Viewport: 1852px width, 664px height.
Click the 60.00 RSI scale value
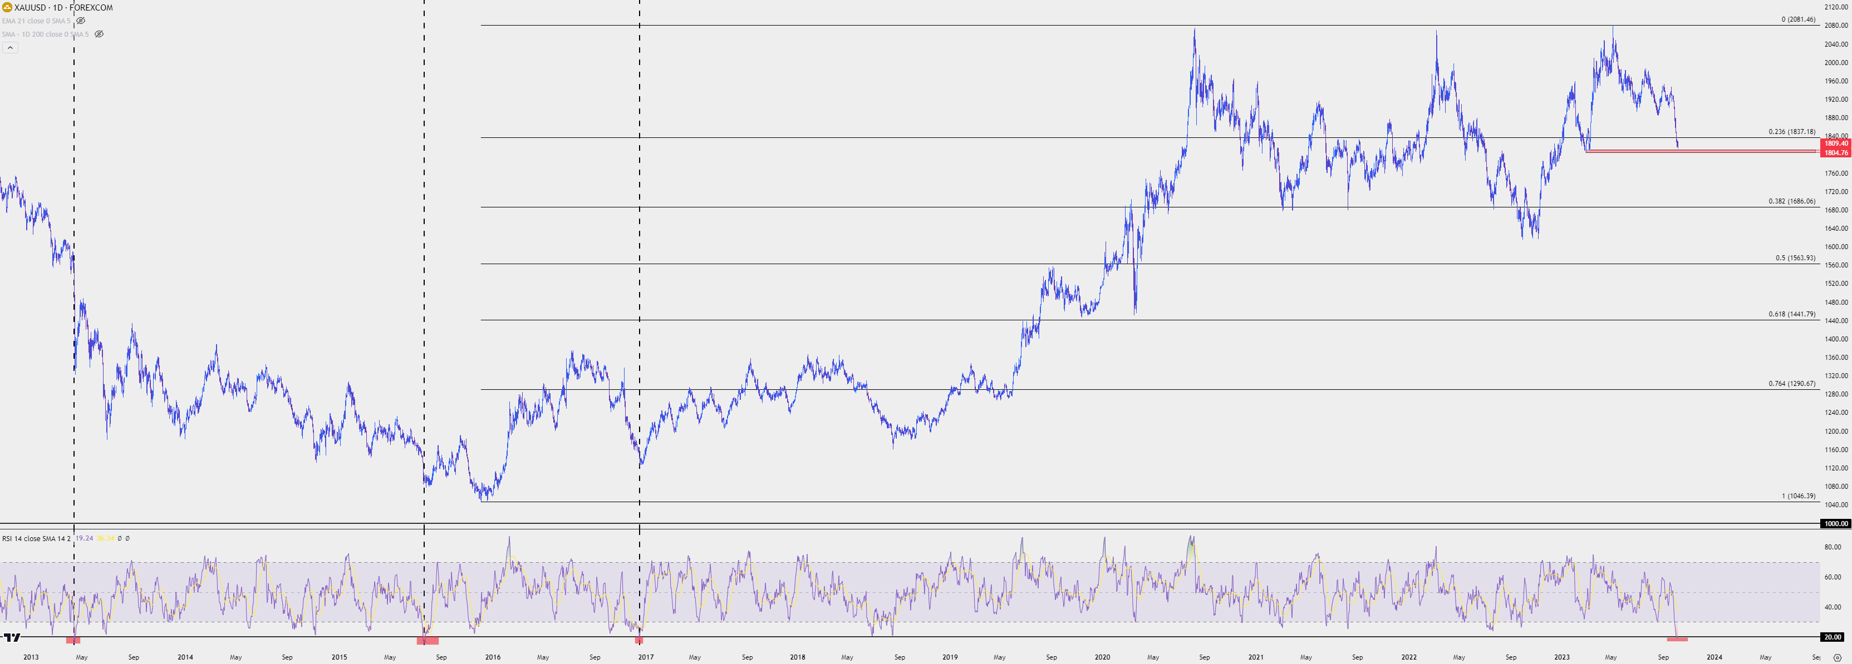(x=1833, y=577)
